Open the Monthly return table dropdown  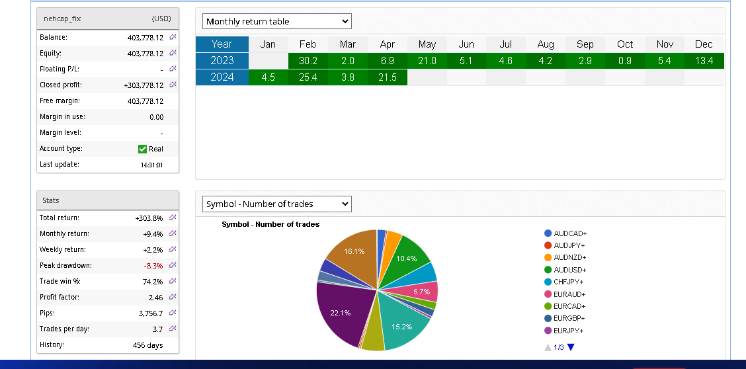point(276,21)
